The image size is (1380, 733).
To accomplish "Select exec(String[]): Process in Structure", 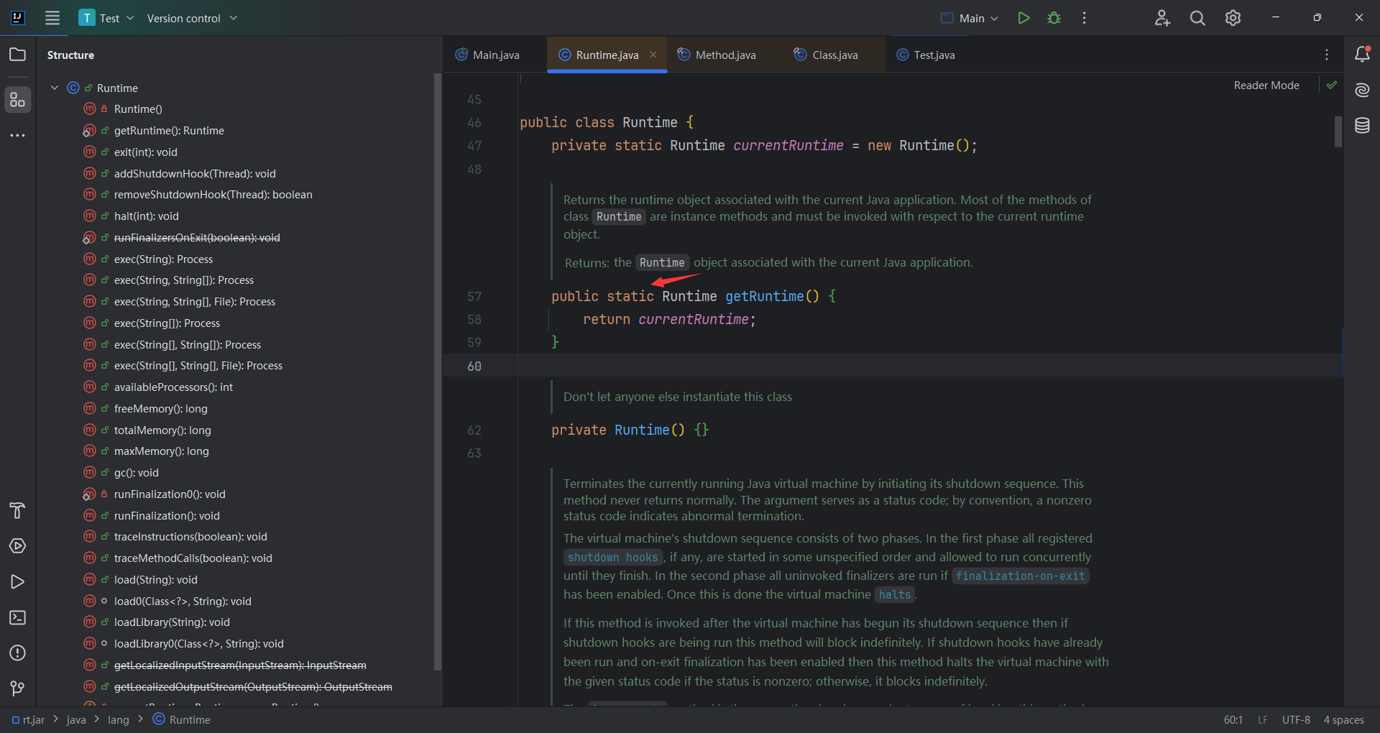I will coord(167,323).
